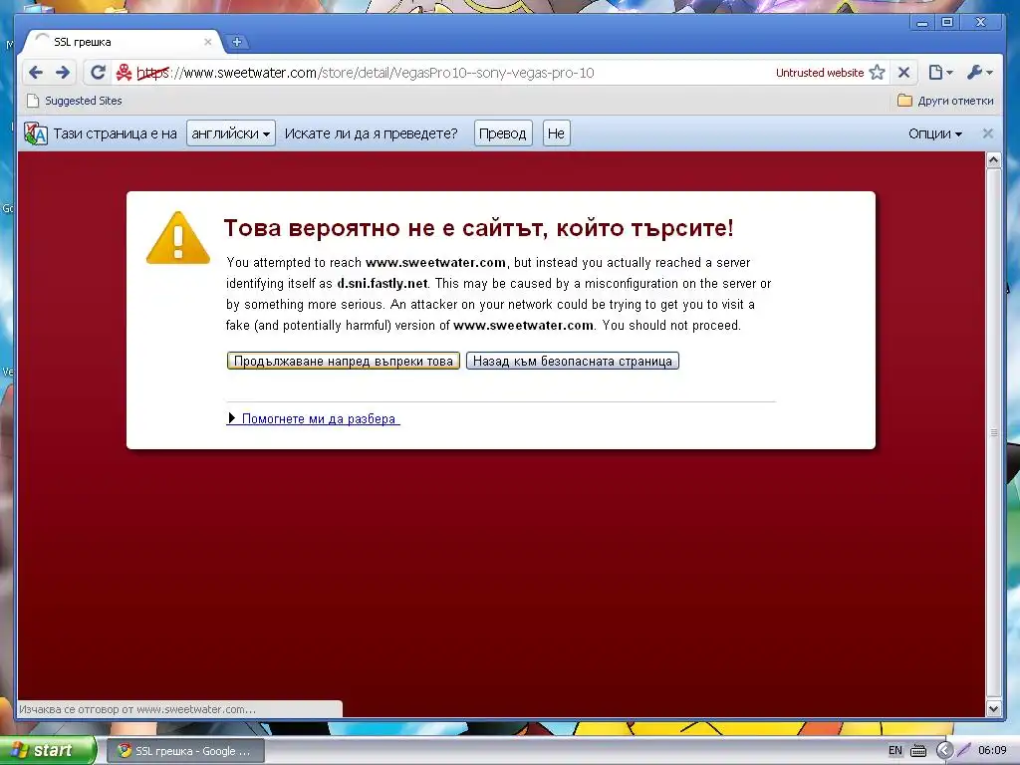Expand Помогнете ми да разбера link
Viewport: 1020px width, 765px height.
coord(314,419)
